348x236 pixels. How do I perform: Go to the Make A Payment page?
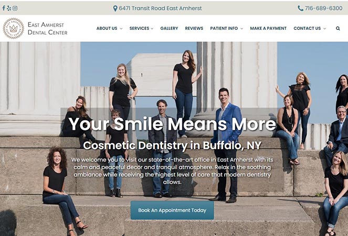(x=268, y=28)
